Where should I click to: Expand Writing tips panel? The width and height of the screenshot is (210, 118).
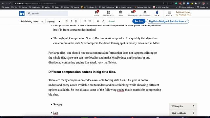(183, 106)
